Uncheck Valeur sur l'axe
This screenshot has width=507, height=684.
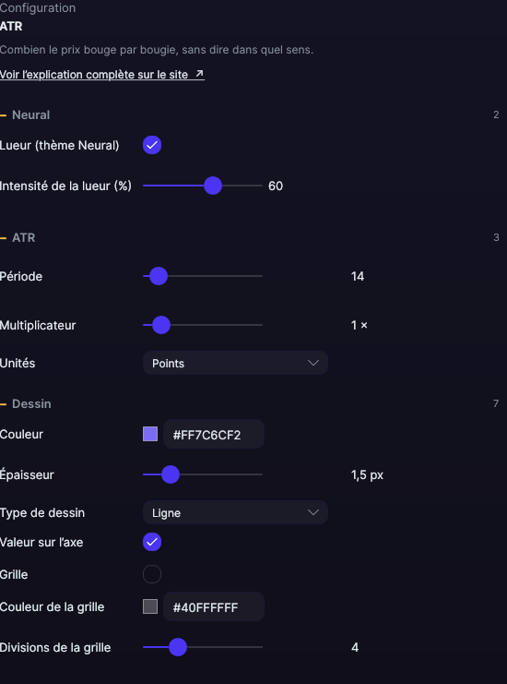(x=152, y=542)
